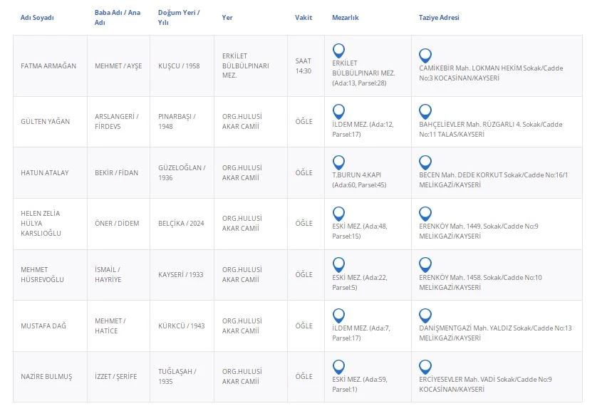
Task: Open Erciyesevler condolence address map pin
Action: click(x=425, y=368)
